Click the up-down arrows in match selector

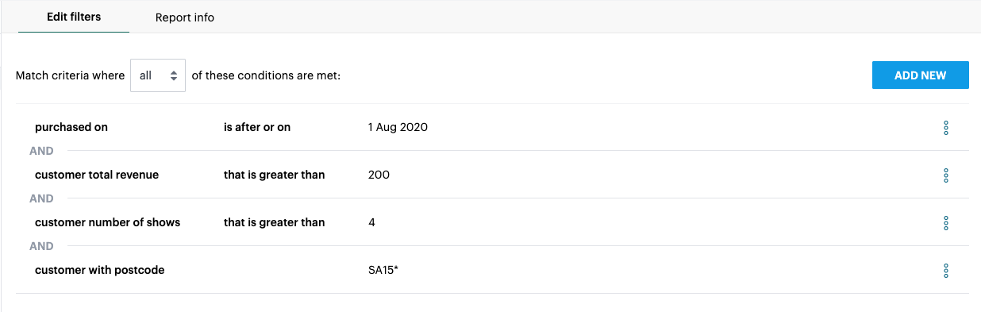(173, 75)
